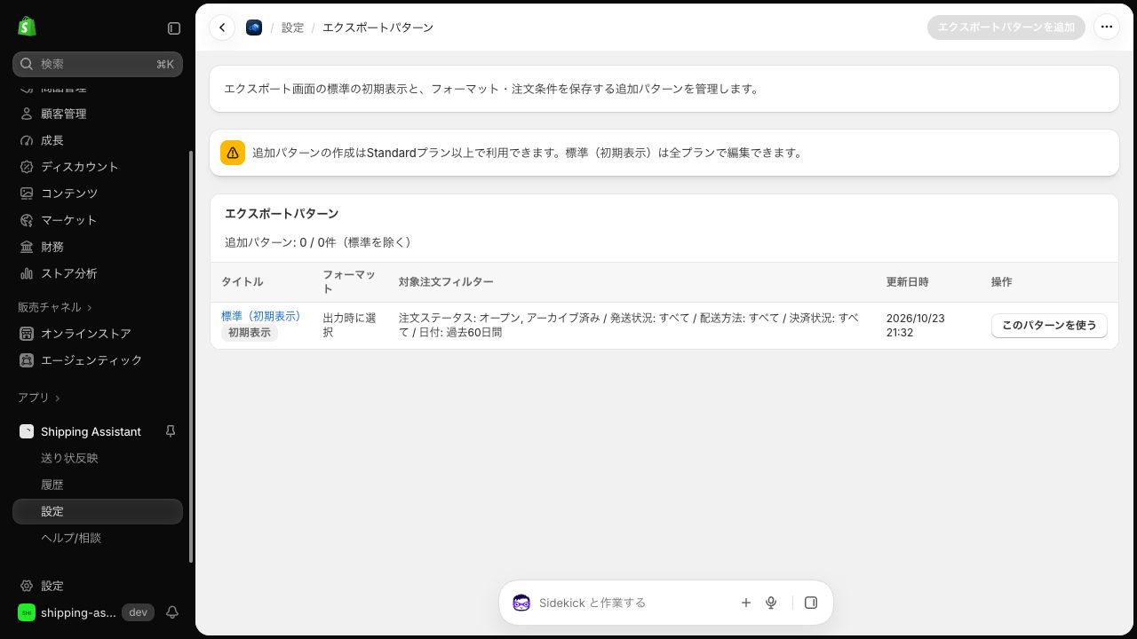Click the オンラインストア storefront icon
Image resolution: width=1137 pixels, height=639 pixels.
pyautogui.click(x=27, y=334)
